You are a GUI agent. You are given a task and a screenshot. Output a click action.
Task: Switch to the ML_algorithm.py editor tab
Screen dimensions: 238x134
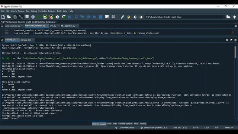click(68, 26)
